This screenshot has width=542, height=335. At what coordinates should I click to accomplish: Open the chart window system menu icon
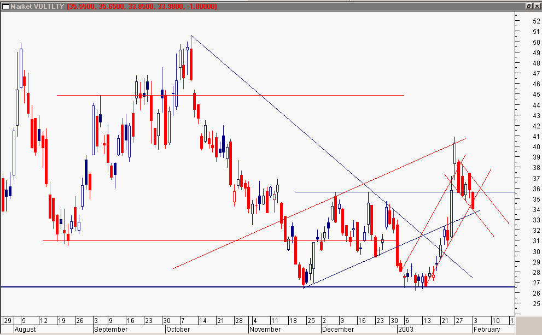coord(5,6)
